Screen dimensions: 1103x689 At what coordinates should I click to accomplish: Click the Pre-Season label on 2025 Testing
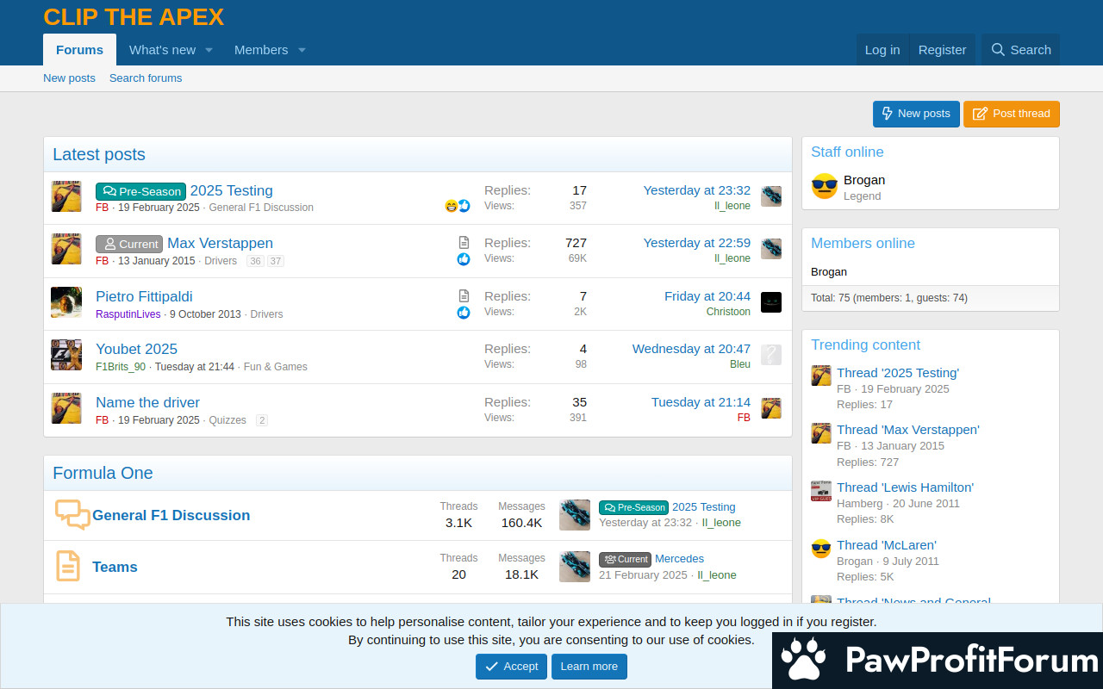[140, 191]
